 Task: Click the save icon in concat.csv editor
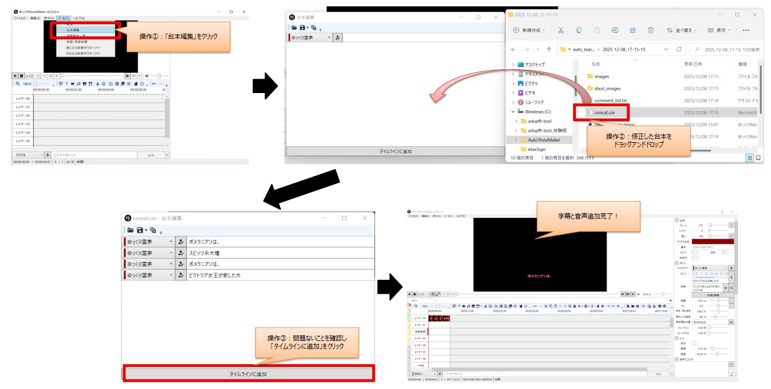(x=138, y=230)
